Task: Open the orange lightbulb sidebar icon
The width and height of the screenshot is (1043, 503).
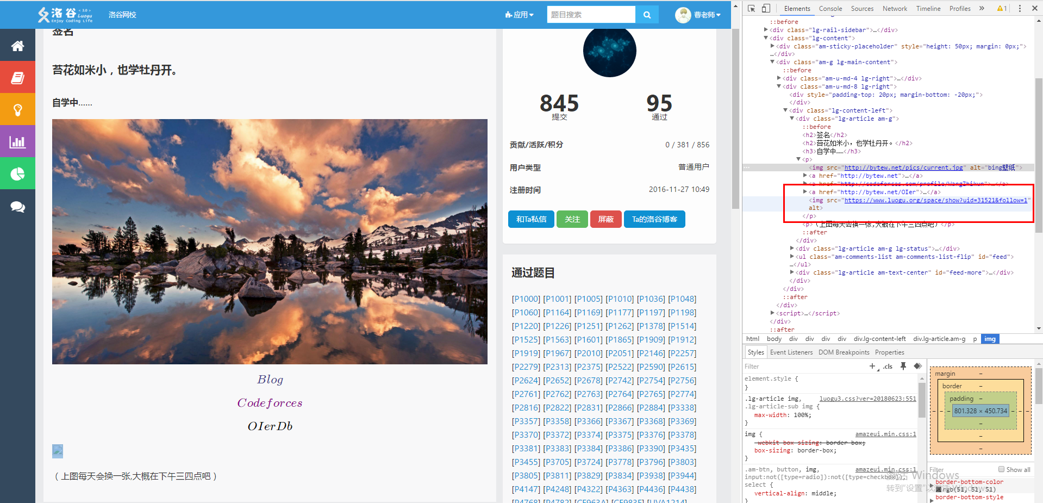Action: tap(17, 110)
